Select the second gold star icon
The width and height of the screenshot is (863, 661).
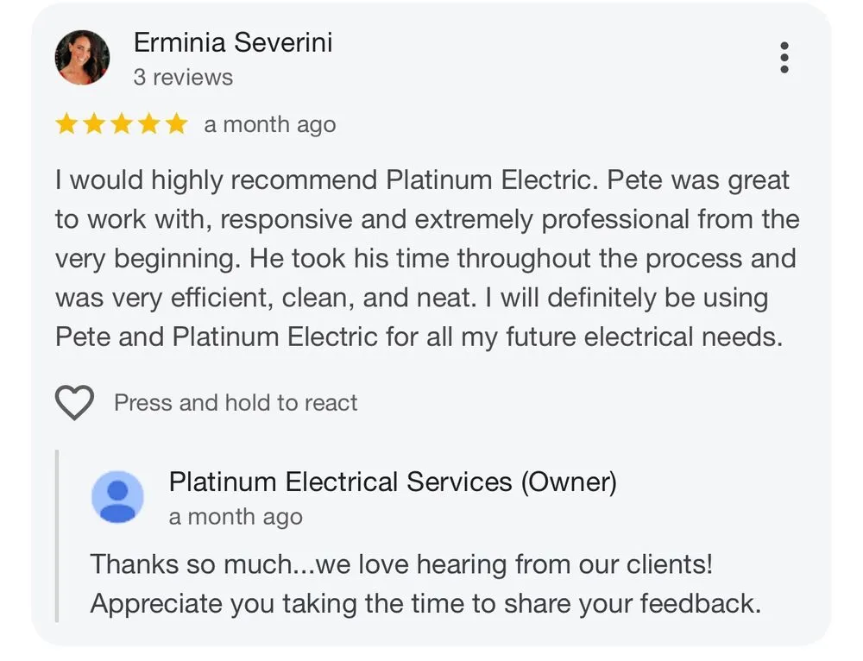pos(95,123)
